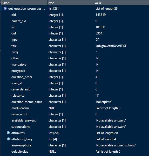Sort by the Type column header

point(71,3)
